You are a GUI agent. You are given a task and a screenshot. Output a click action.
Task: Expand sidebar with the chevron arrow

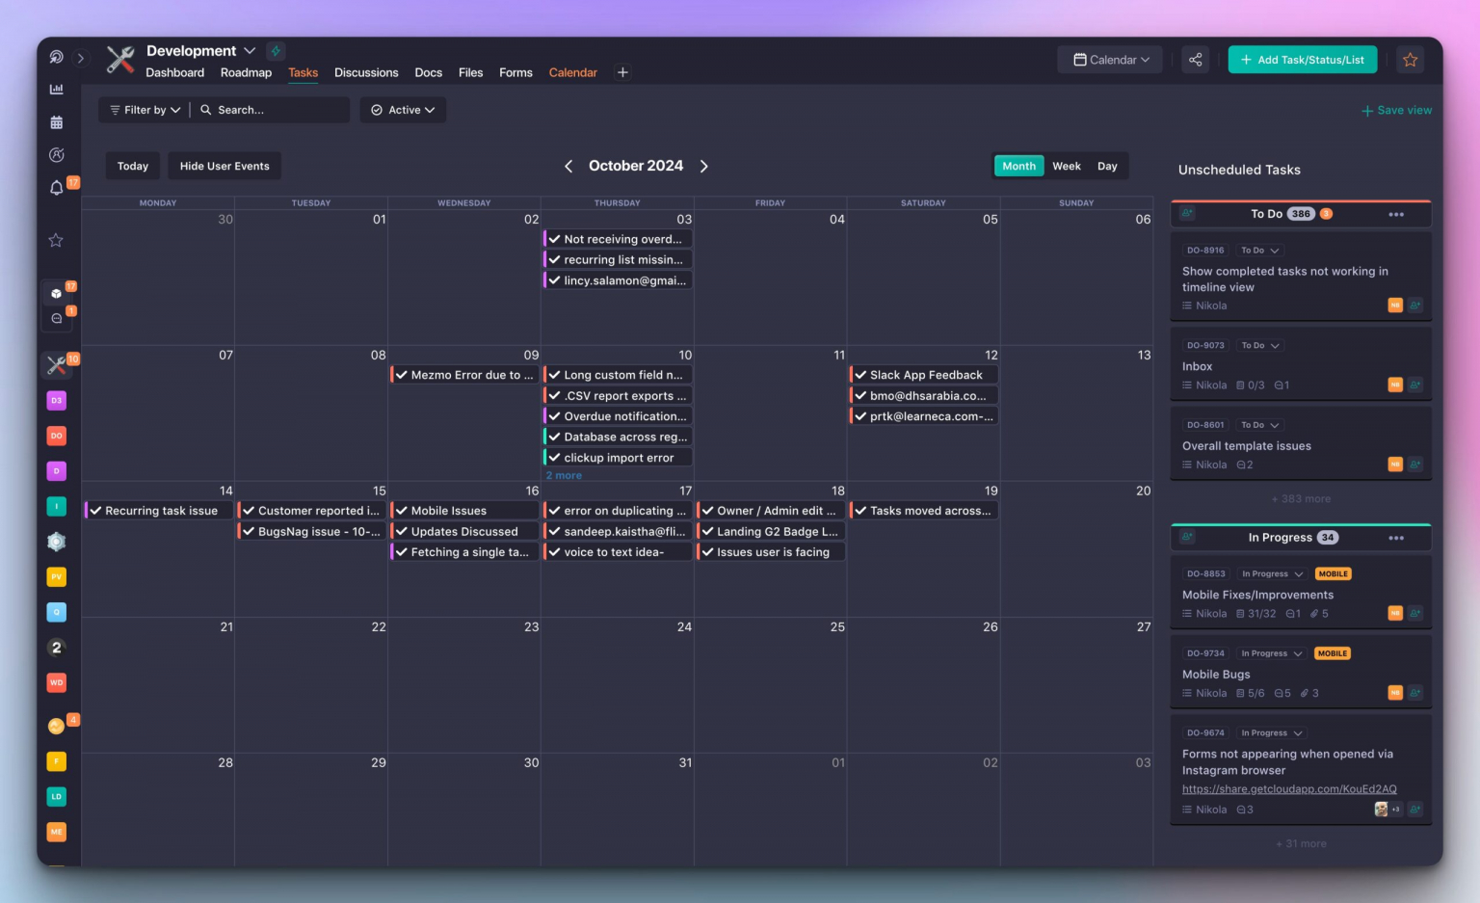click(x=81, y=58)
